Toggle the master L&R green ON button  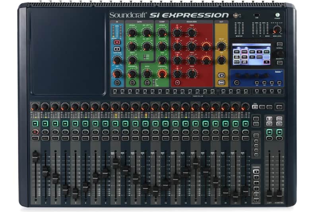pyautogui.click(x=270, y=132)
